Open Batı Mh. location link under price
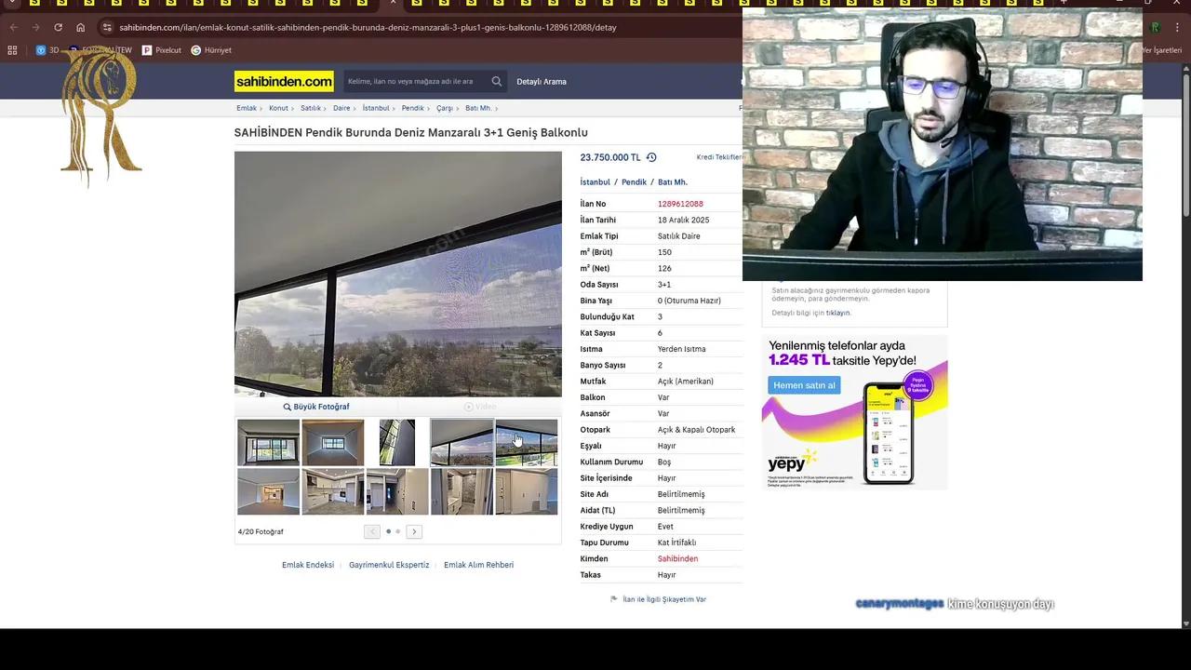 pyautogui.click(x=673, y=182)
